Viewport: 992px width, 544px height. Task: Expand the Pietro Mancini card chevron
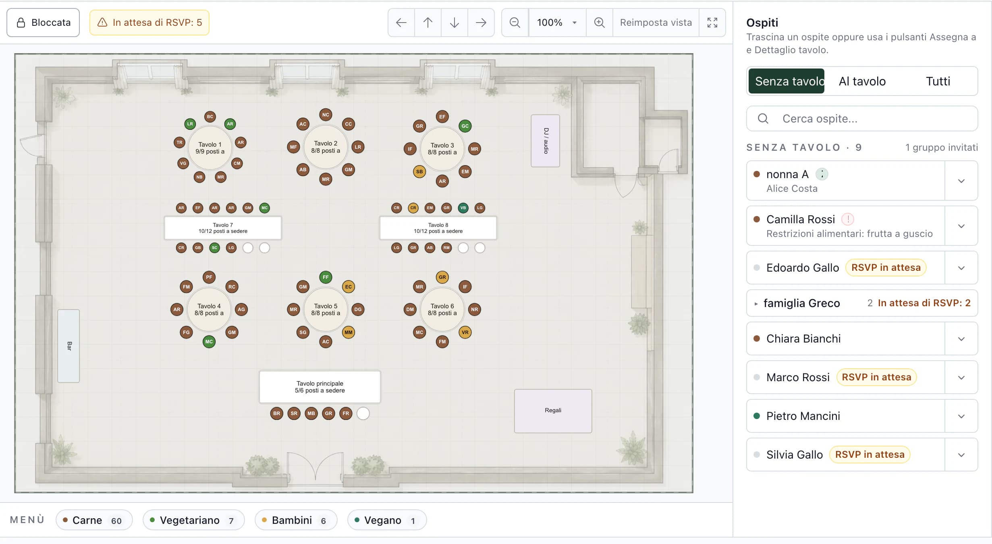tap(961, 416)
